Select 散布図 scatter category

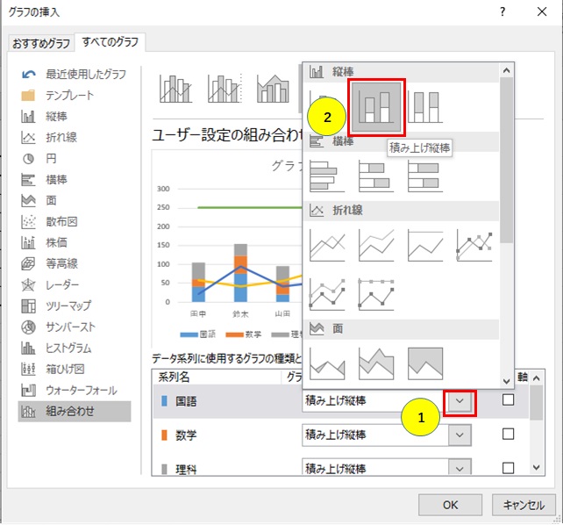pos(75,222)
